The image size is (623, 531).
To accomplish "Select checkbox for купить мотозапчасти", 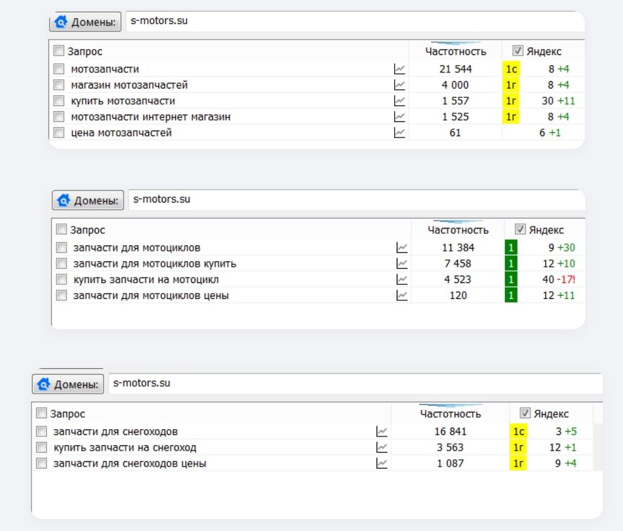I will point(59,101).
